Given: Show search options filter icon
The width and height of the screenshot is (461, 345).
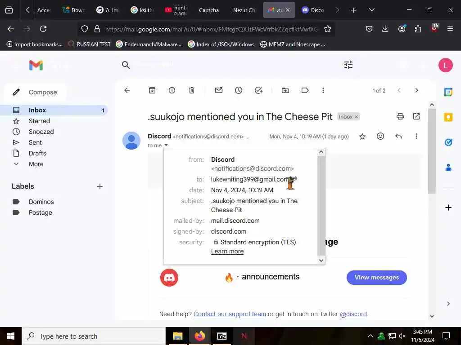Looking at the screenshot, I should point(348,65).
